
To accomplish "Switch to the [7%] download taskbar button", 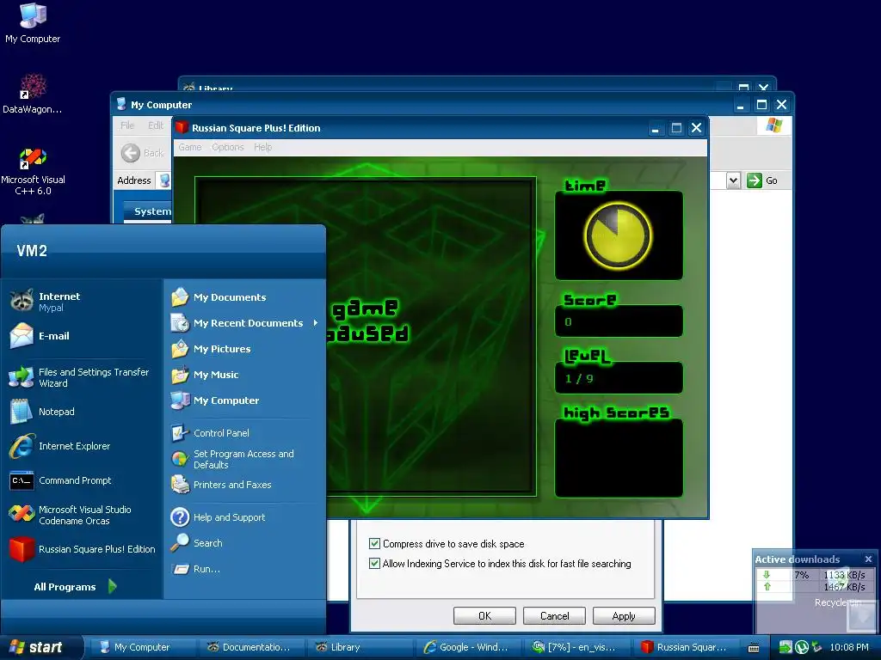I will click(578, 647).
